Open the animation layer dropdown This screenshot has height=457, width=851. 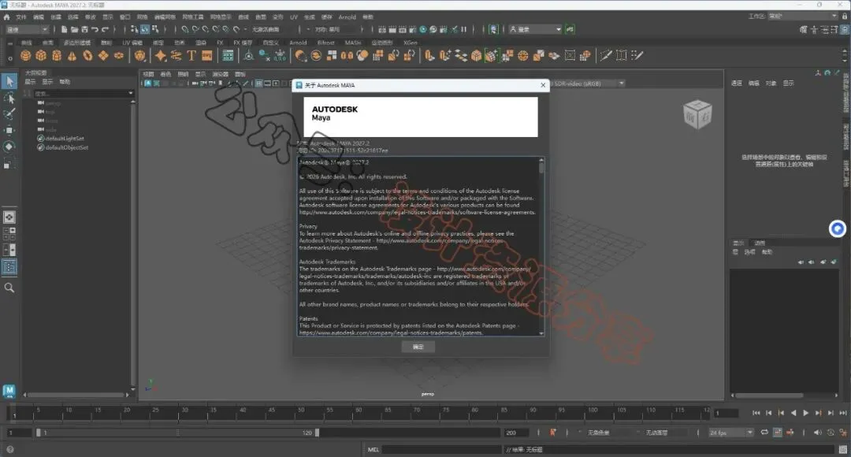pos(665,433)
